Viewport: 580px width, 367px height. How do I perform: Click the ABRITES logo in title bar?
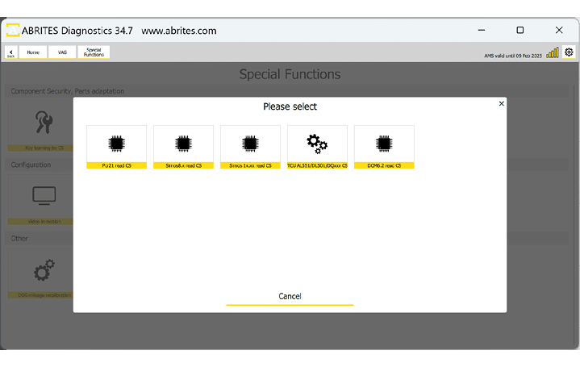[14, 31]
